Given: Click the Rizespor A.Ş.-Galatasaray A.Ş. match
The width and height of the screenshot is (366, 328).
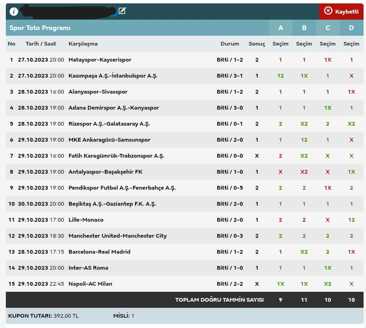Looking at the screenshot, I should tap(109, 124).
